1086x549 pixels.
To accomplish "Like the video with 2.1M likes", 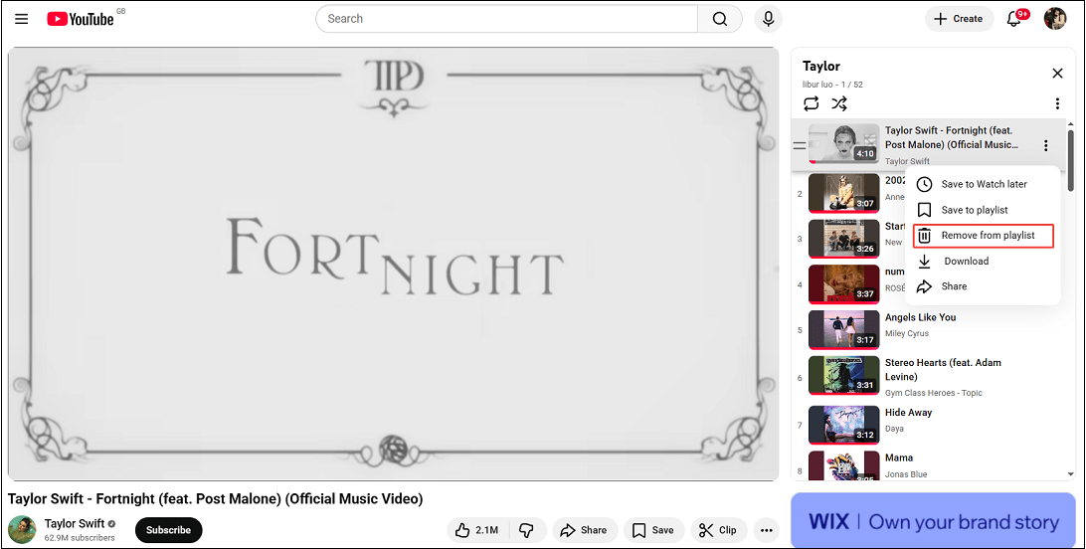I will coord(478,530).
